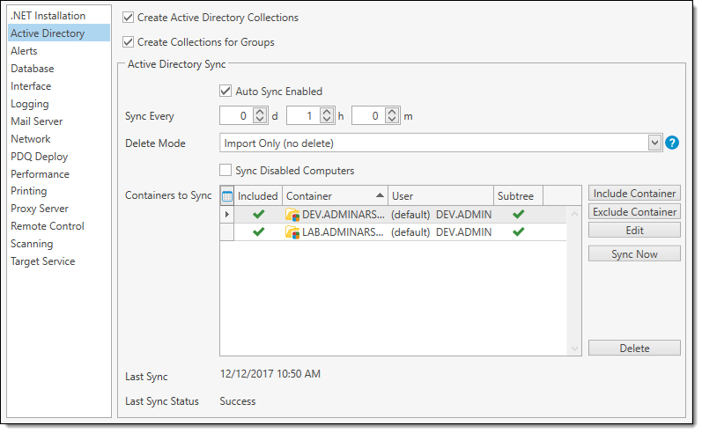Toggle Create Collections for Groups checkbox
The image size is (702, 433).
(129, 42)
